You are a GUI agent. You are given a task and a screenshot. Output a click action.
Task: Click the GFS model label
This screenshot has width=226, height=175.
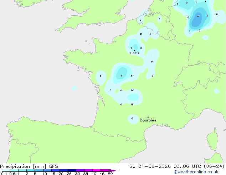[x=53, y=166]
